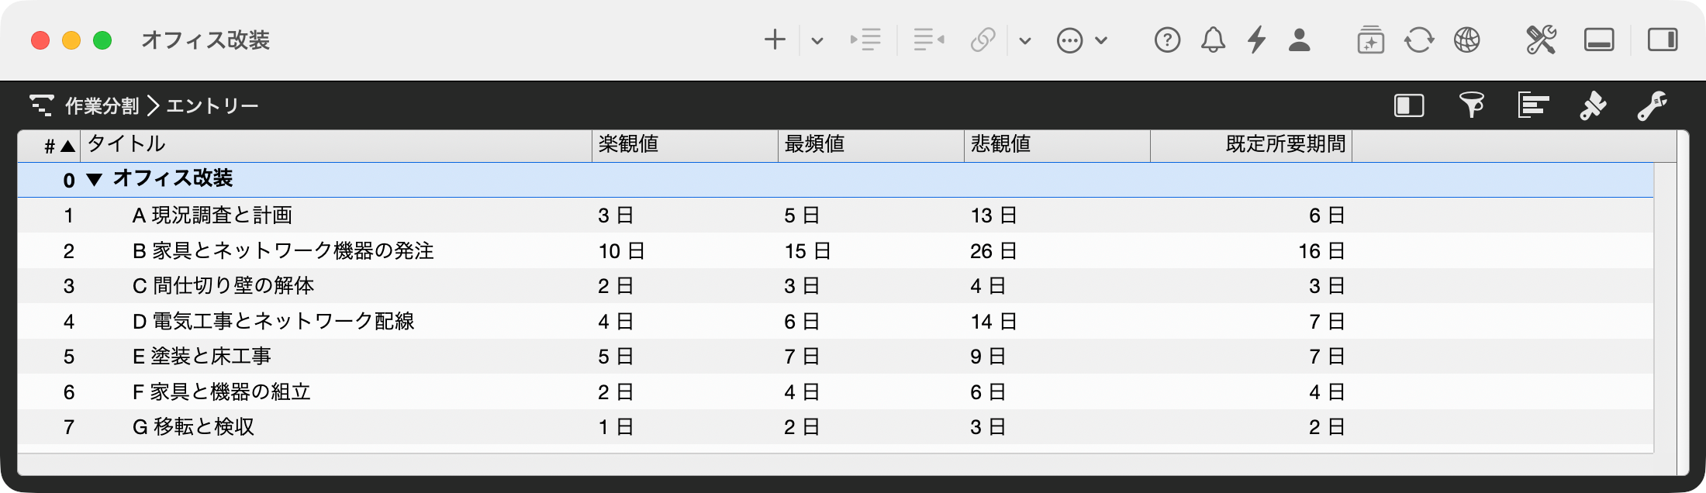This screenshot has width=1706, height=493.
Task: Click the person account icon
Action: pos(1299,40)
